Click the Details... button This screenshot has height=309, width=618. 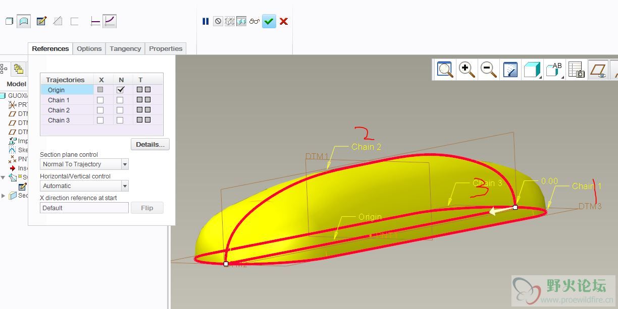[150, 144]
